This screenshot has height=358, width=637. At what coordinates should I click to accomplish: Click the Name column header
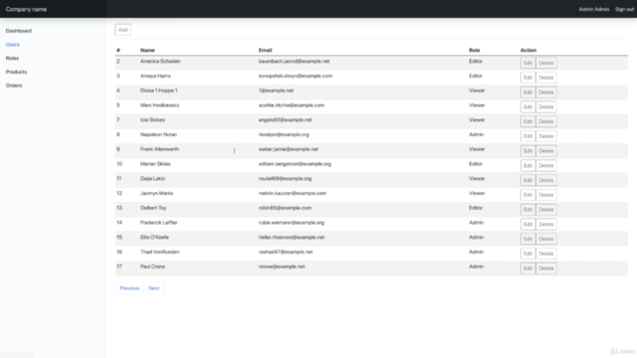click(x=147, y=51)
